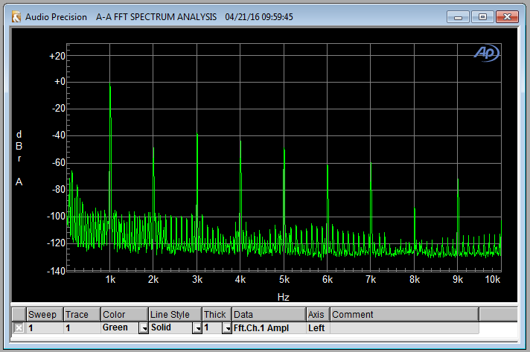Click the AP logo in graph corner
This screenshot has width=530, height=352.
pyautogui.click(x=486, y=53)
